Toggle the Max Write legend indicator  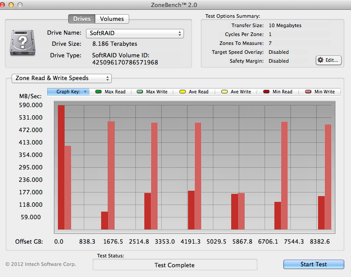point(140,92)
